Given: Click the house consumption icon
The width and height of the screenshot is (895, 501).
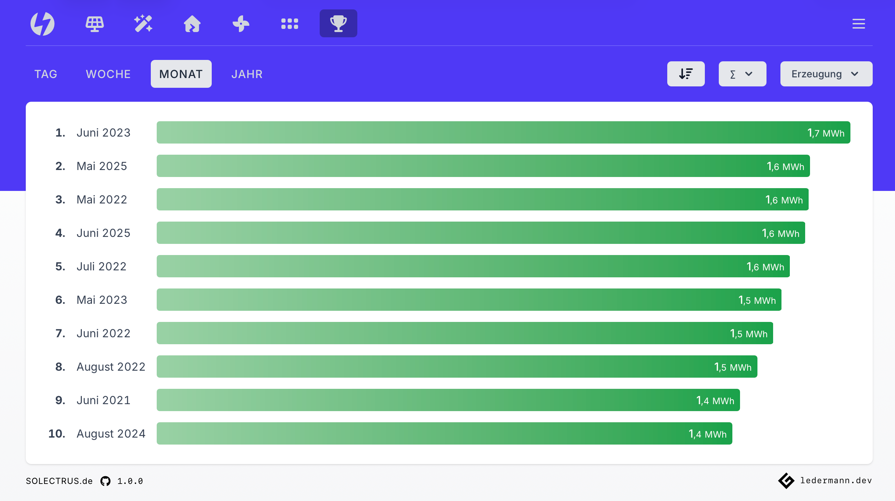Looking at the screenshot, I should click(192, 23).
